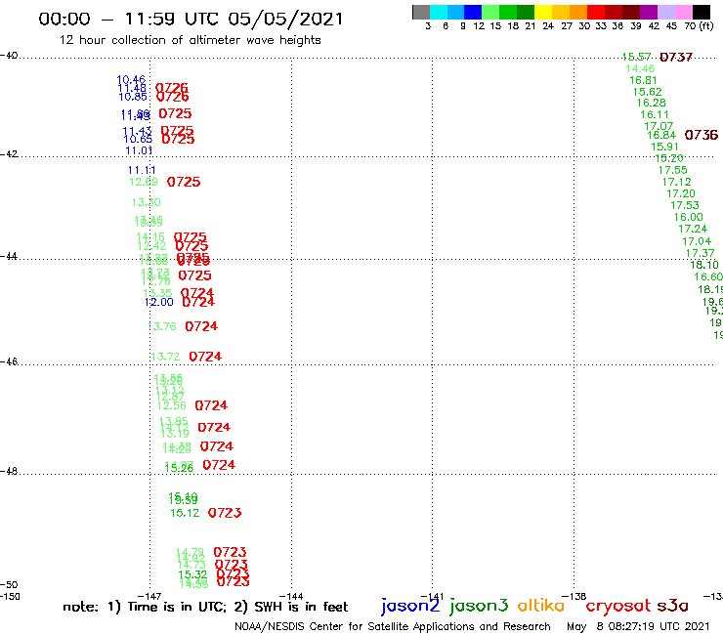
Task: Click the '14.46' wave height value
Action: [x=640, y=68]
